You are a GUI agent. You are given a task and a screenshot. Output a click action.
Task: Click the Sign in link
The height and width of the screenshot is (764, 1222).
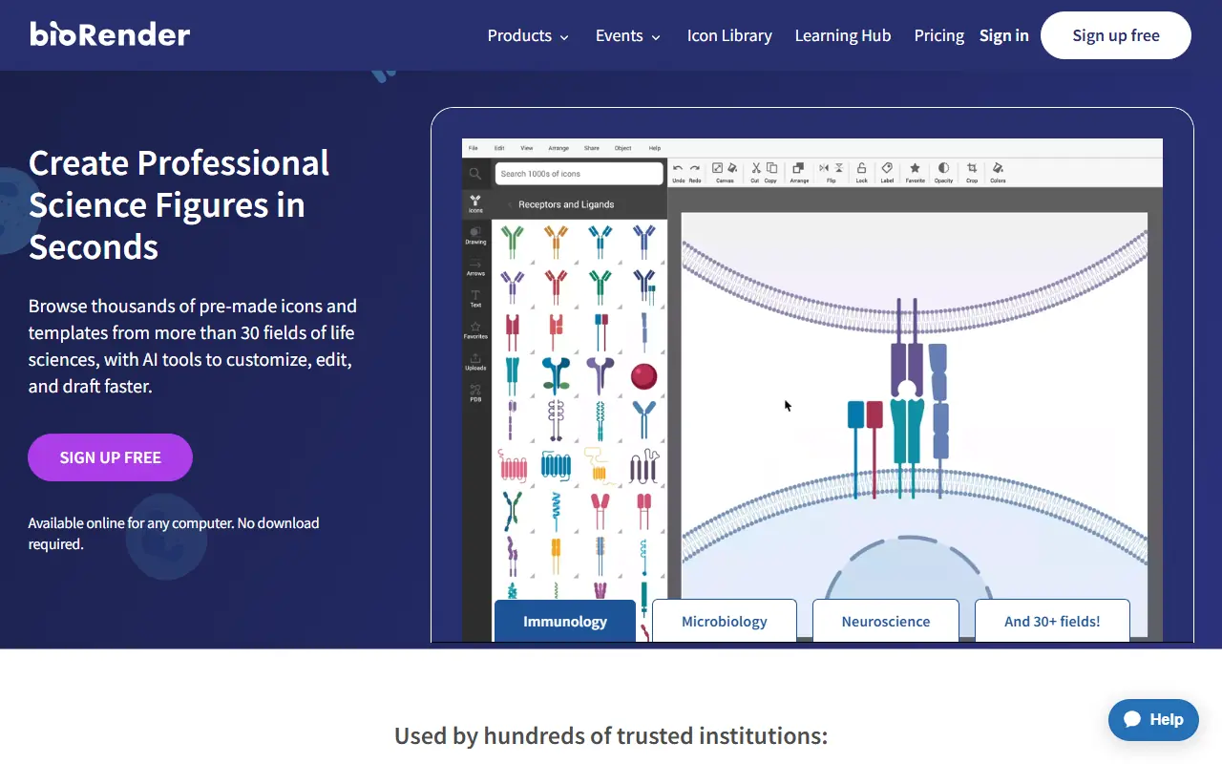[x=1003, y=35]
